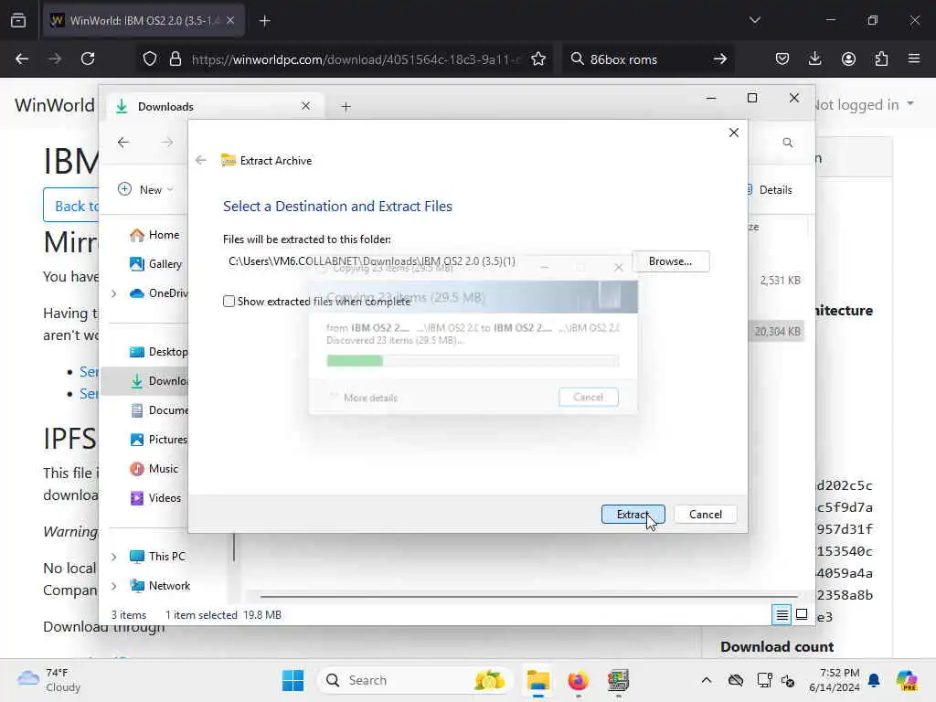Image resolution: width=936 pixels, height=702 pixels.
Task: Select Network in sidebar
Action: (x=160, y=586)
